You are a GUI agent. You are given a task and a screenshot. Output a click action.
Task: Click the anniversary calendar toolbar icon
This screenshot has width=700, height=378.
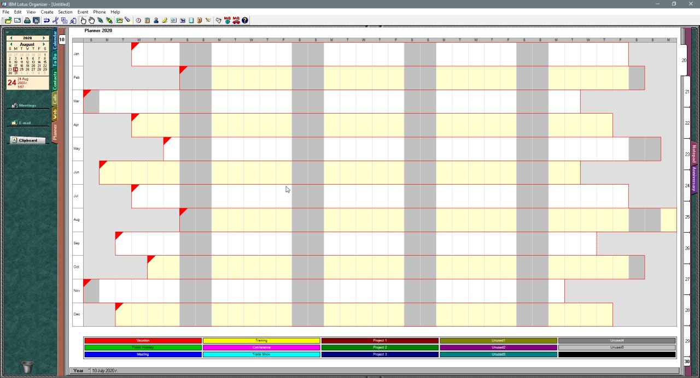point(200,20)
